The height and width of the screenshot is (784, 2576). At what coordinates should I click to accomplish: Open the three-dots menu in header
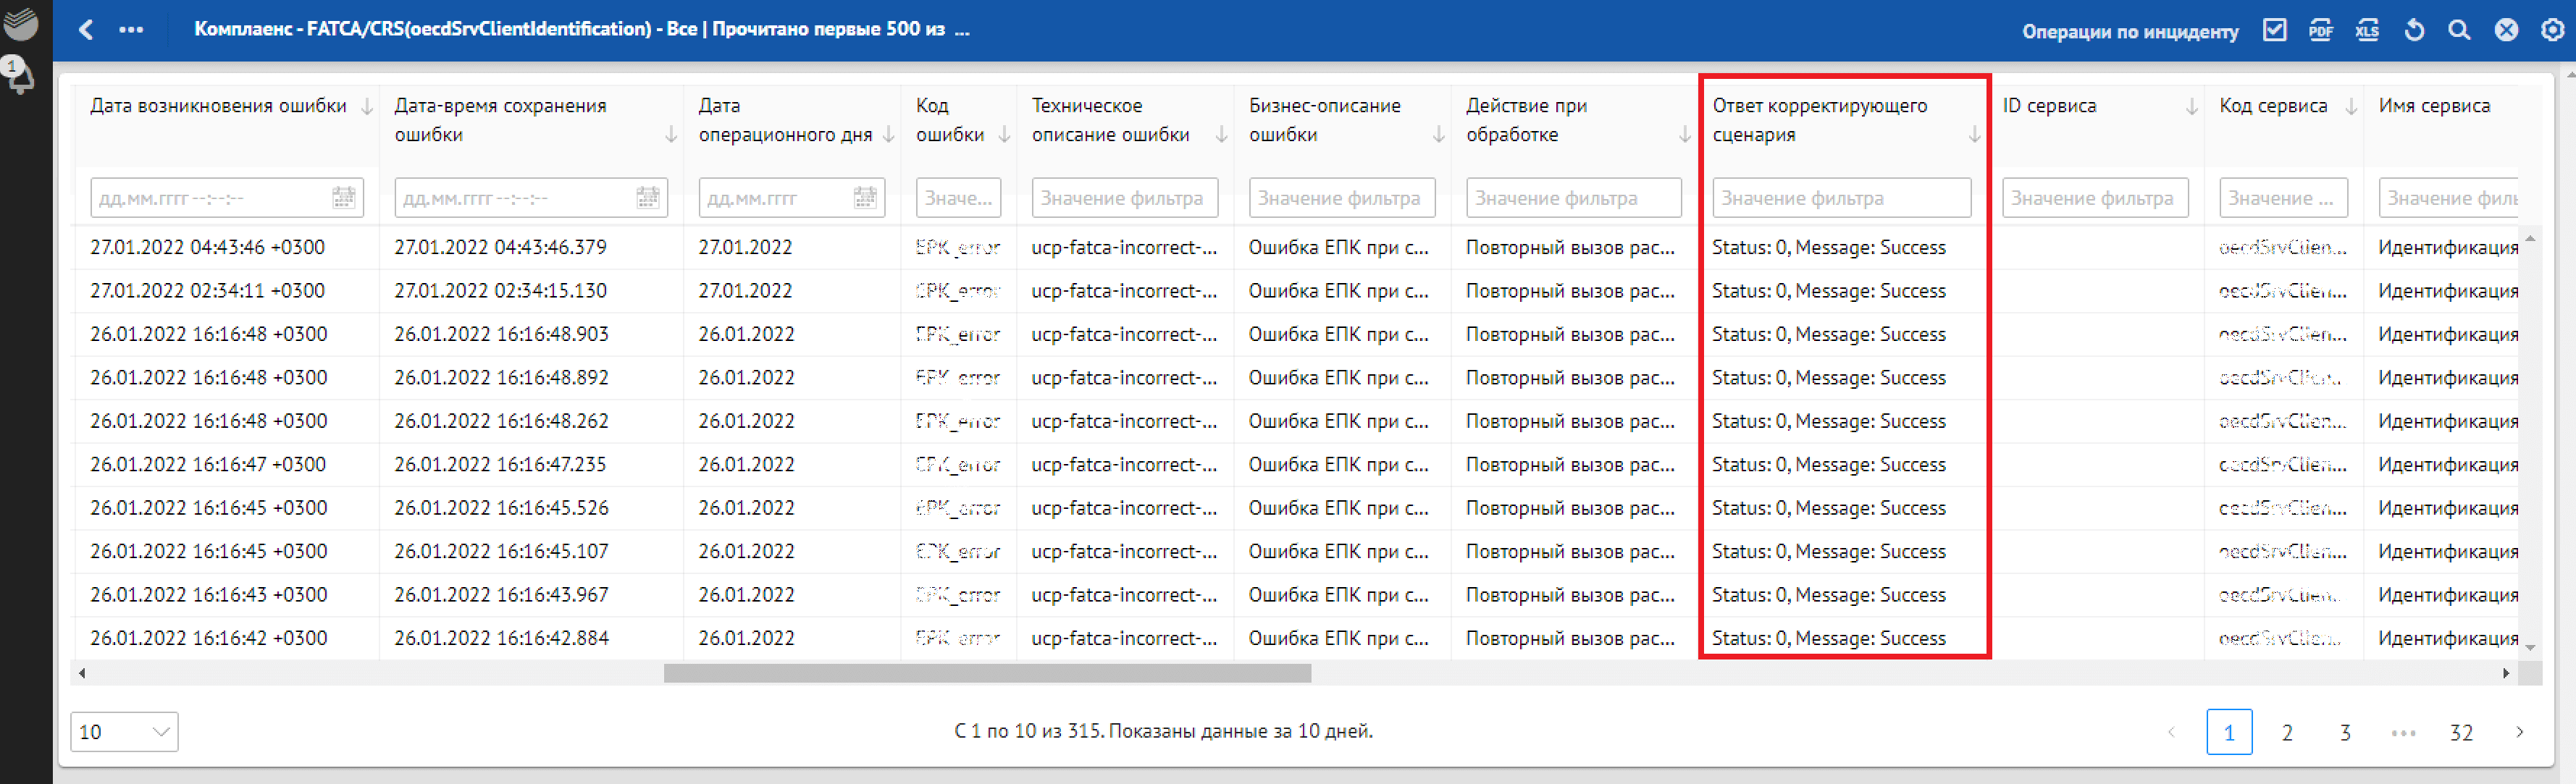131,30
